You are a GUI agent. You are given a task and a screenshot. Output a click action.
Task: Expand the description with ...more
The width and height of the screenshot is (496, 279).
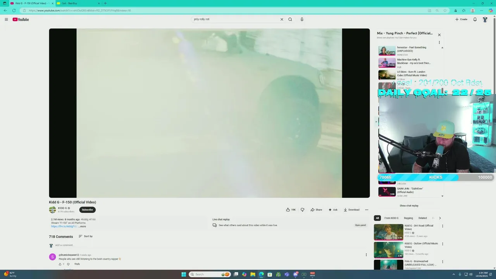pyautogui.click(x=82, y=226)
